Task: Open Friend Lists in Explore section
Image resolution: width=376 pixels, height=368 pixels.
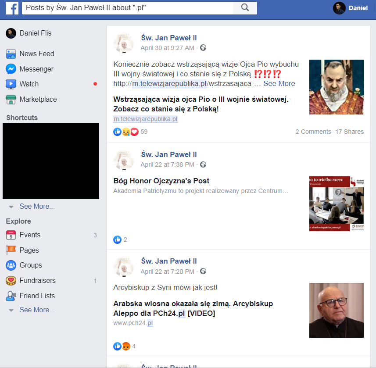Action: click(x=37, y=296)
